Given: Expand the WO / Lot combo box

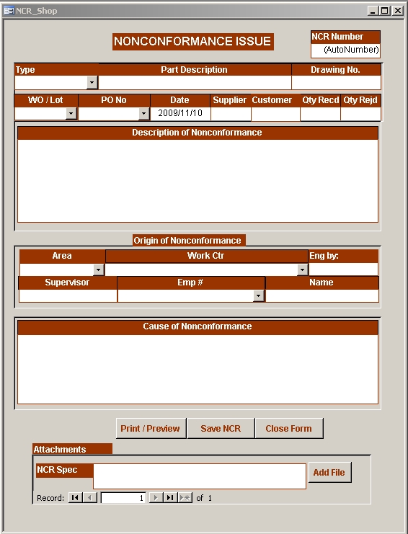Looking at the screenshot, I should 71,113.
